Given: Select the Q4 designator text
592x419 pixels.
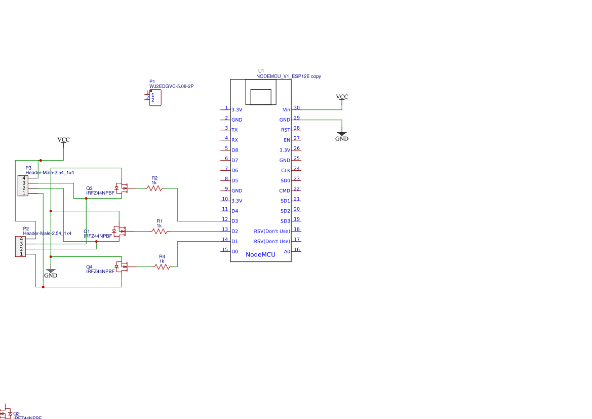Looking at the screenshot, I should [x=89, y=266].
